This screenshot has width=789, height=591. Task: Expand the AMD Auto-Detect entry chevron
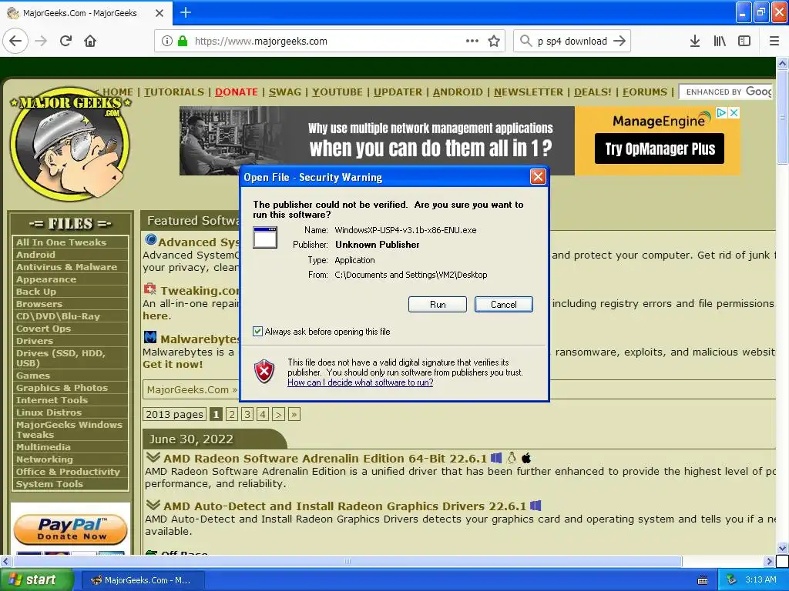[x=153, y=505]
